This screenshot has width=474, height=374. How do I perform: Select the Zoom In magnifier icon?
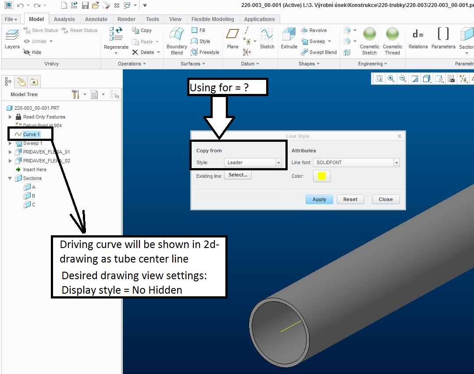click(391, 79)
